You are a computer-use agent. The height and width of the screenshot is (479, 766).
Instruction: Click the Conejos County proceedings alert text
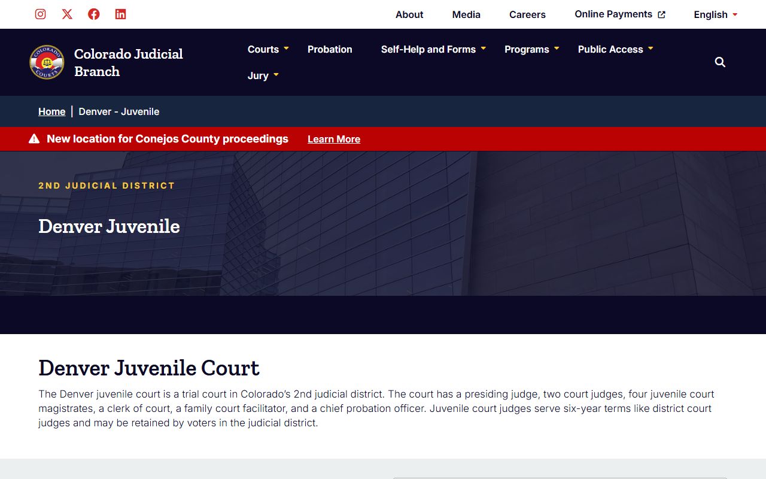[168, 138]
